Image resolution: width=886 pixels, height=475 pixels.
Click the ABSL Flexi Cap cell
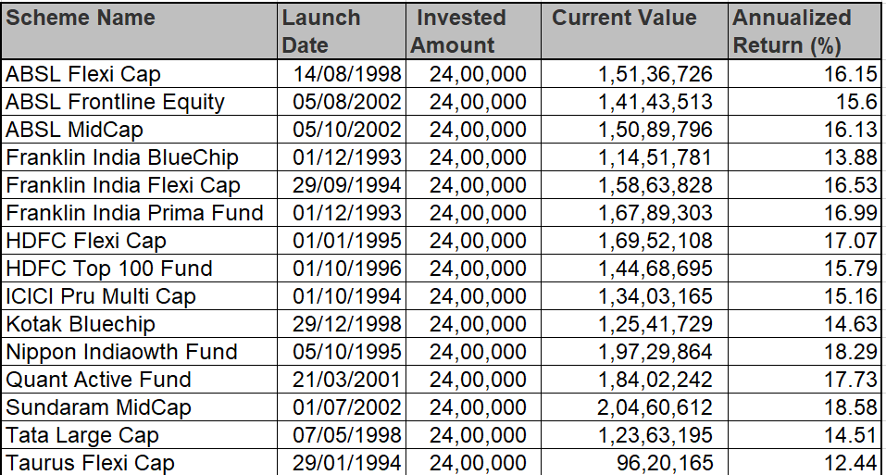(x=139, y=74)
